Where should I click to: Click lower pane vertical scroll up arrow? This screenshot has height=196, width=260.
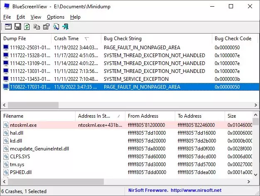pos(255,115)
